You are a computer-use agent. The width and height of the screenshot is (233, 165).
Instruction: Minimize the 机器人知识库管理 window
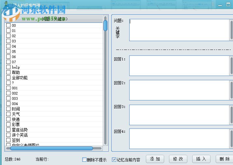click(x=220, y=5)
